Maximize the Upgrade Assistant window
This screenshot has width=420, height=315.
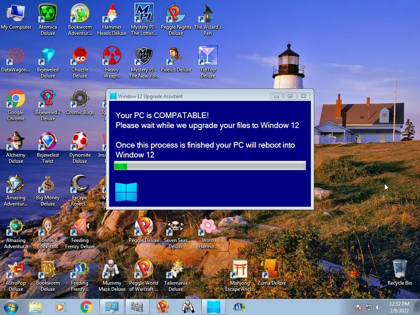pyautogui.click(x=290, y=96)
